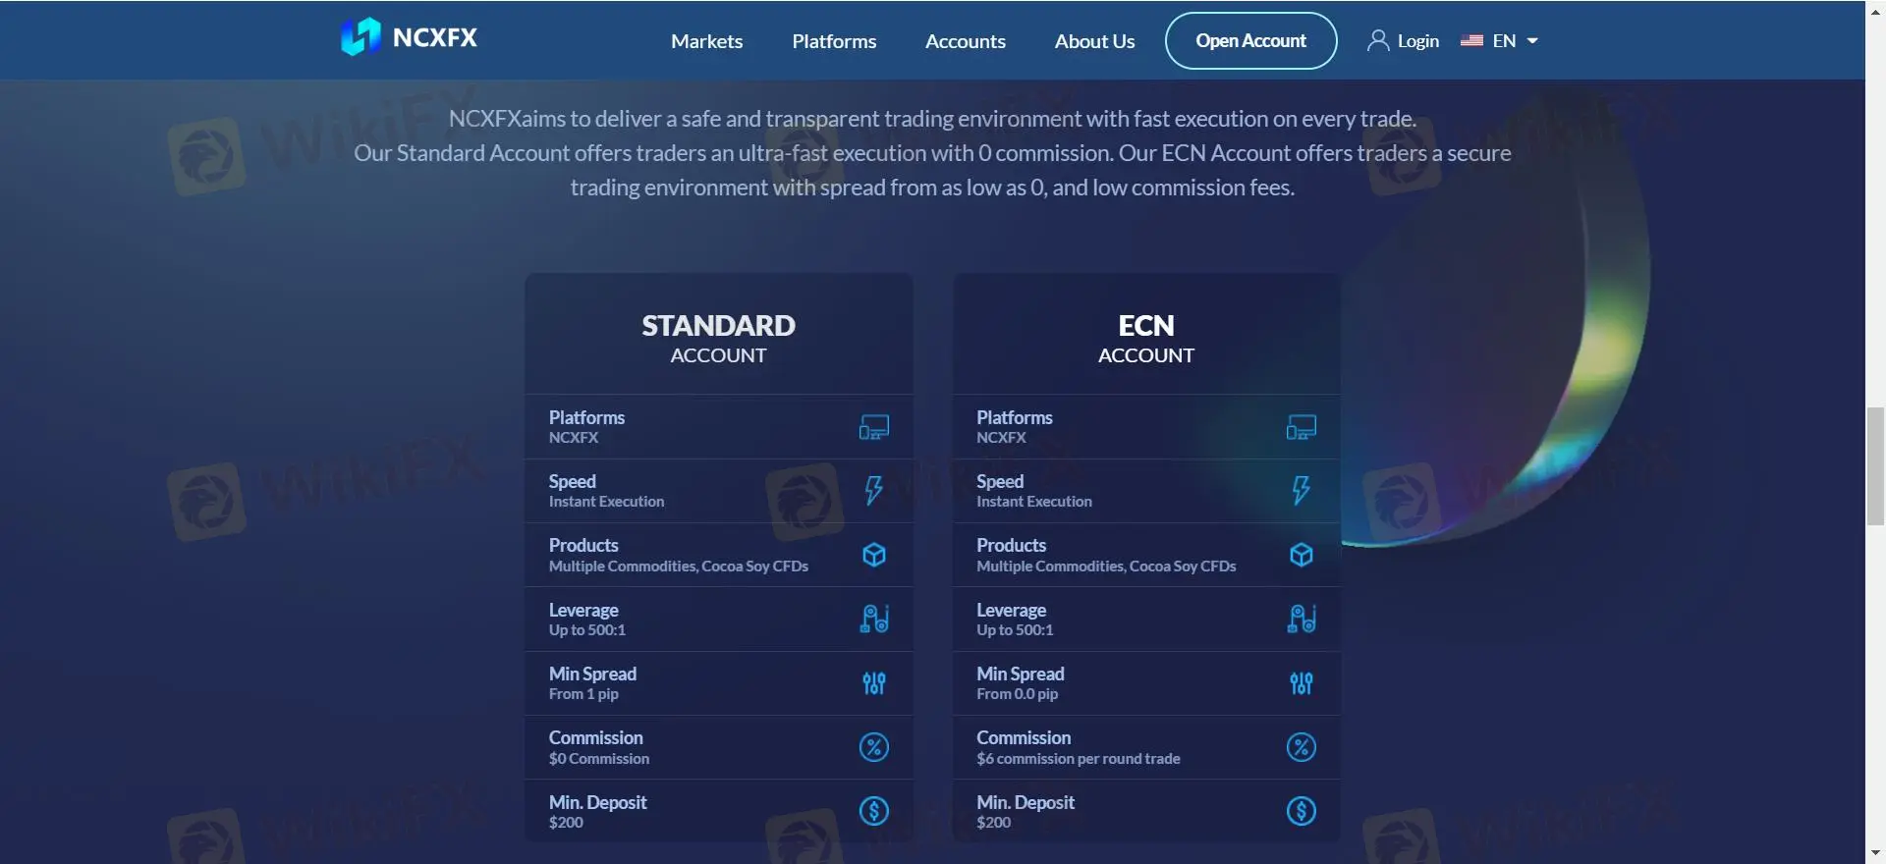
Task: Open the Accounts menu
Action: pyautogui.click(x=965, y=41)
